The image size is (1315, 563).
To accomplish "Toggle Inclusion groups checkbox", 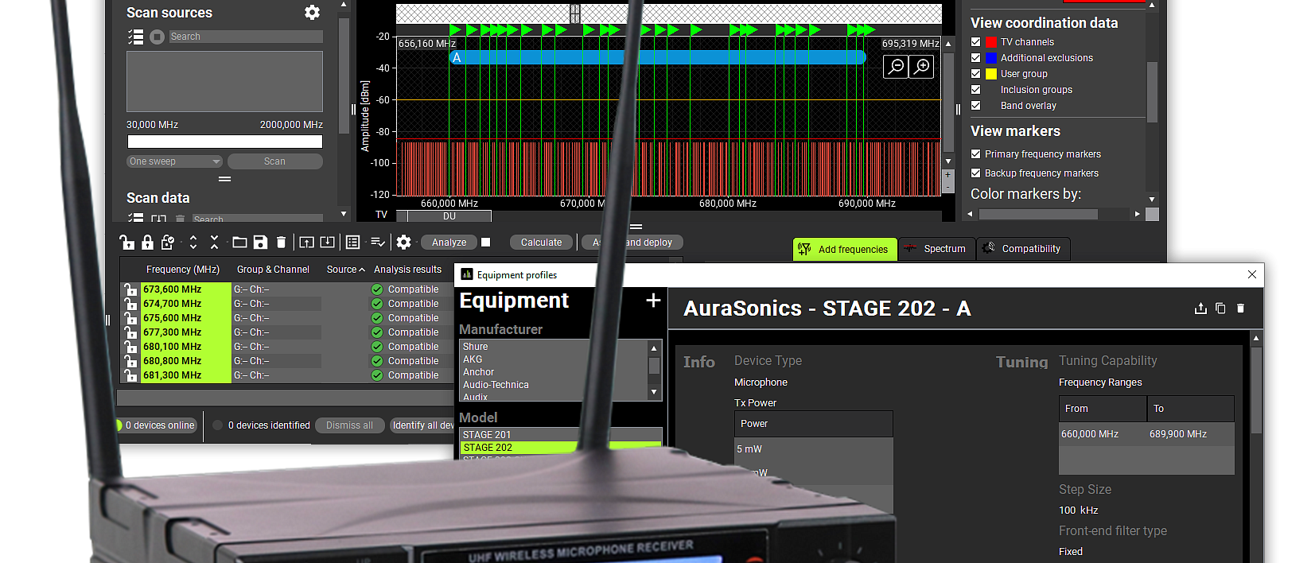I will click(976, 90).
